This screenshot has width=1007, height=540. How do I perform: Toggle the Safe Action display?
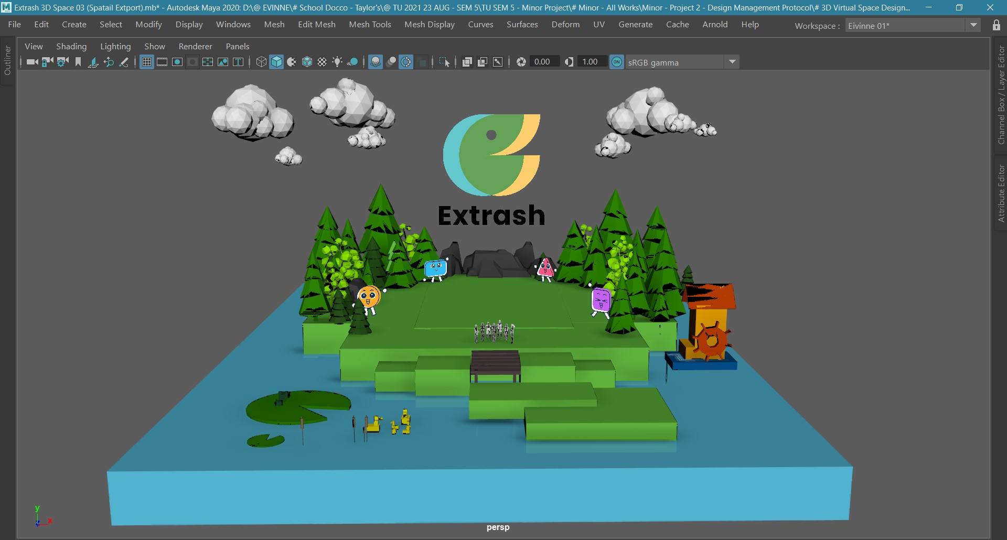[x=223, y=62]
